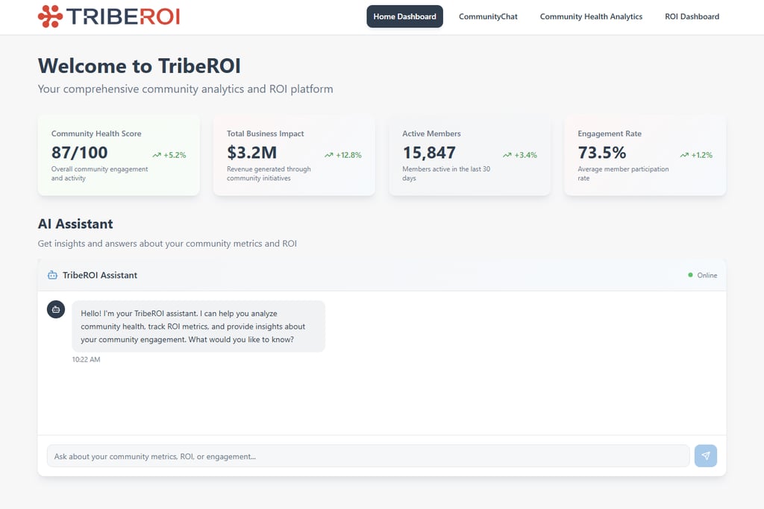The width and height of the screenshot is (764, 509).
Task: Click the bot avatar next to the chat message
Action: coord(56,309)
